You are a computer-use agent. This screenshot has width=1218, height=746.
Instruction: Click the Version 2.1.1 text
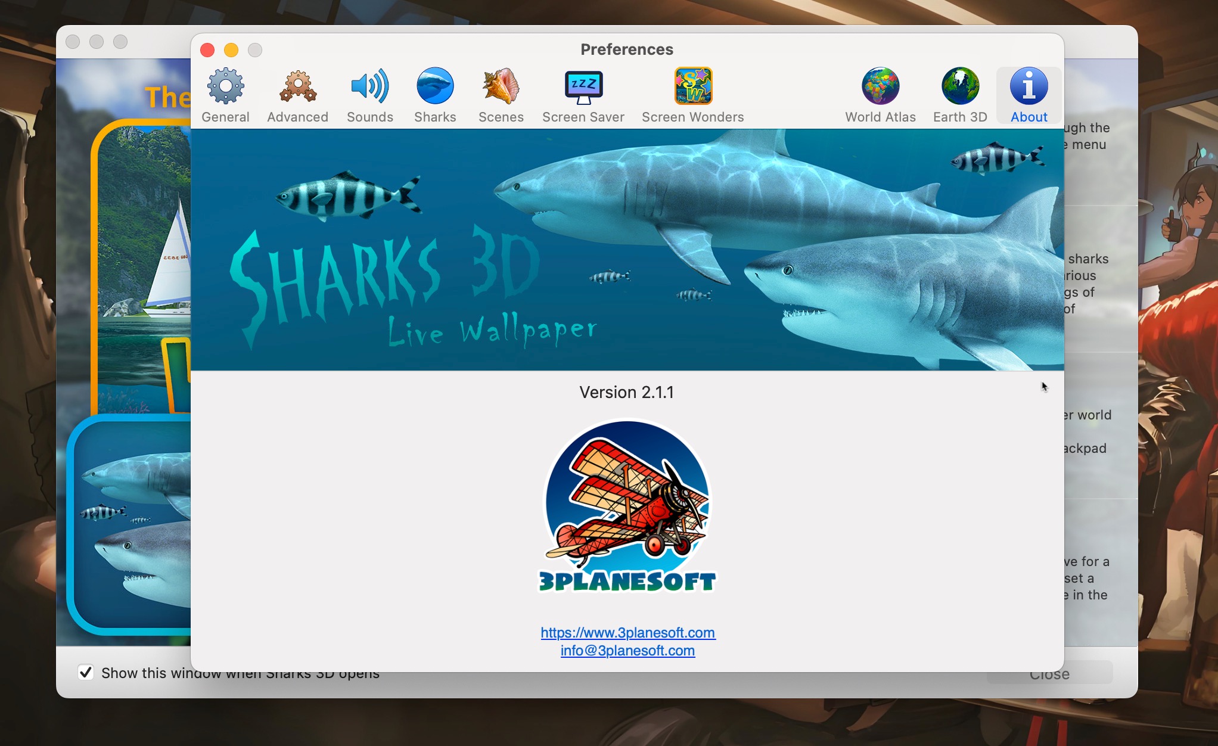click(x=627, y=392)
